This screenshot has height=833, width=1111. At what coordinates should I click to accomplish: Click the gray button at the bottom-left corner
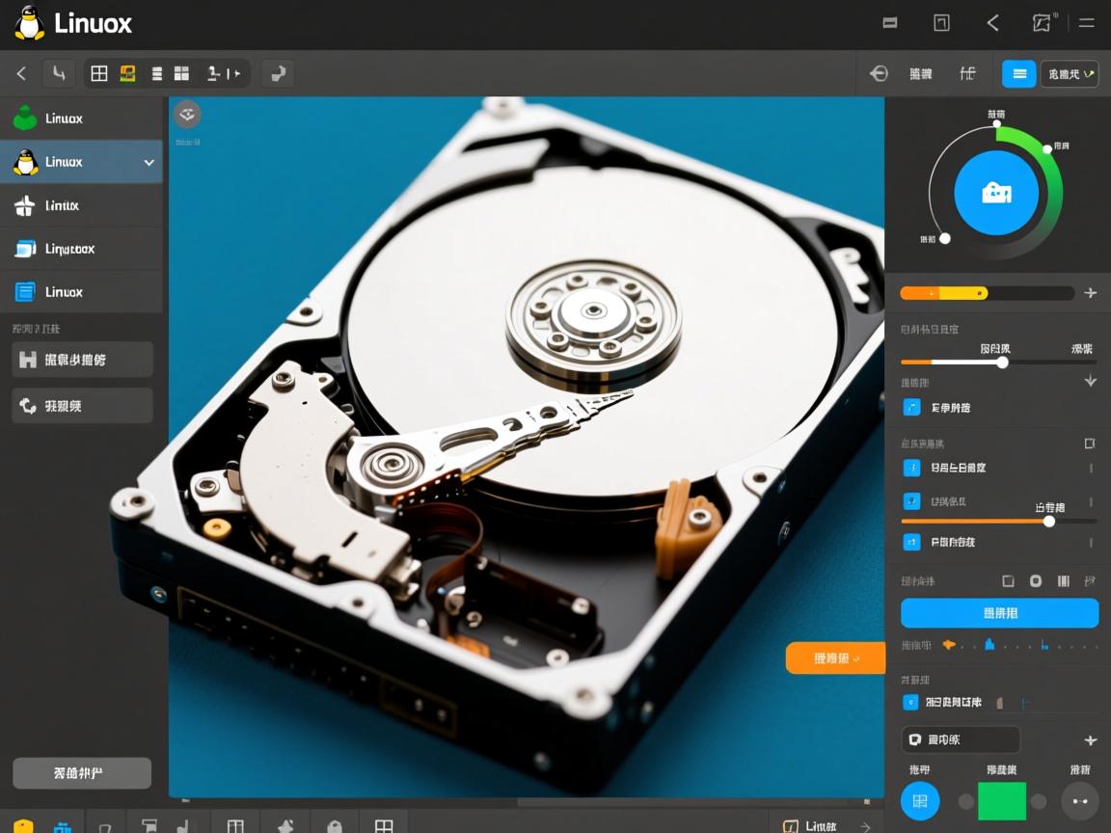pos(82,772)
